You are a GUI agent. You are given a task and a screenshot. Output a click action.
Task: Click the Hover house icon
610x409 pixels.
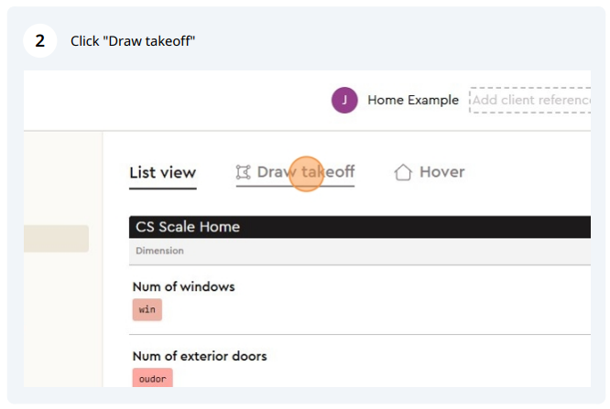403,172
